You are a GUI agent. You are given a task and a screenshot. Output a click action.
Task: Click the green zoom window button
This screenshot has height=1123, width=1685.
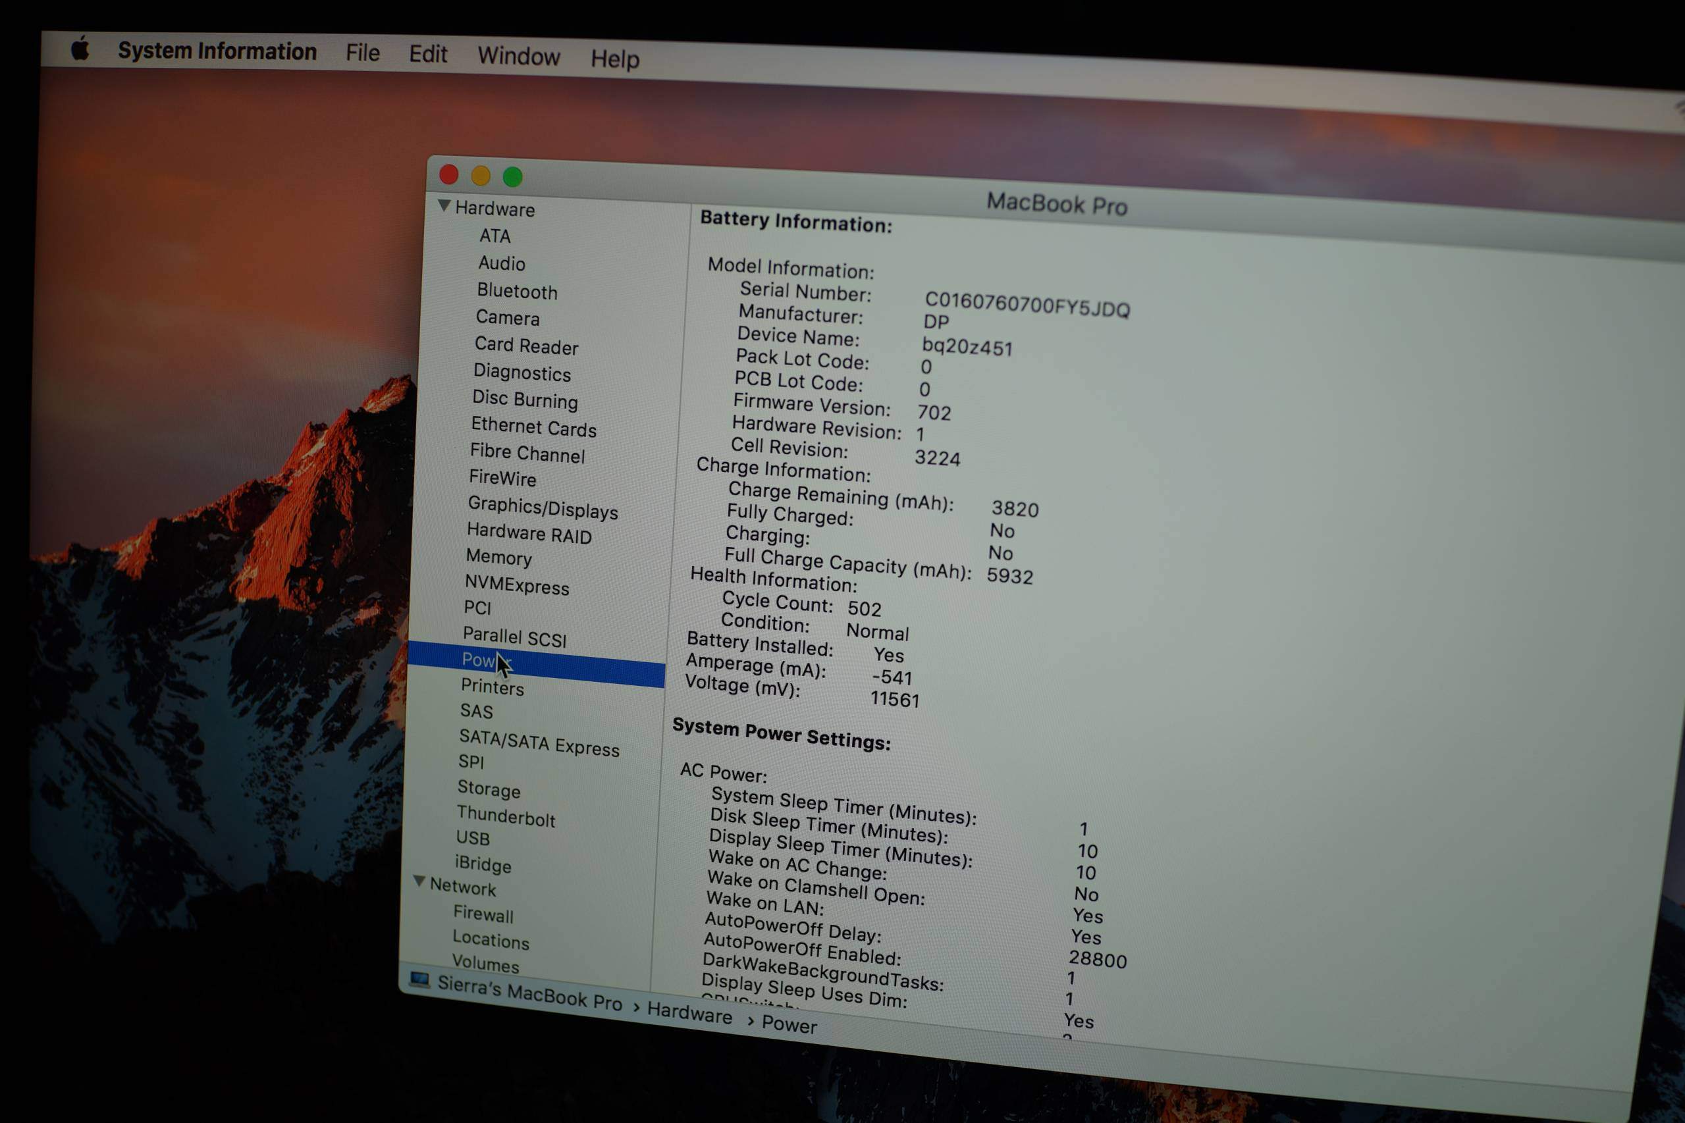512,176
